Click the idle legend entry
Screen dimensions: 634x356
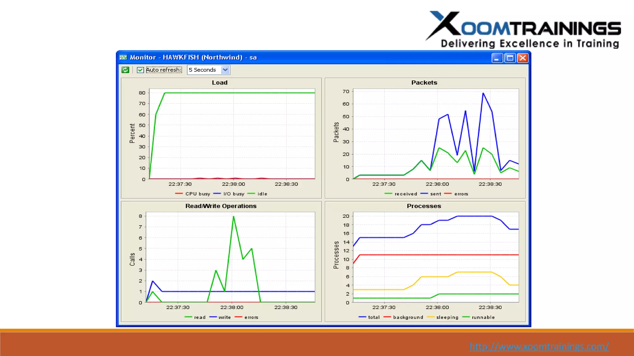262,194
